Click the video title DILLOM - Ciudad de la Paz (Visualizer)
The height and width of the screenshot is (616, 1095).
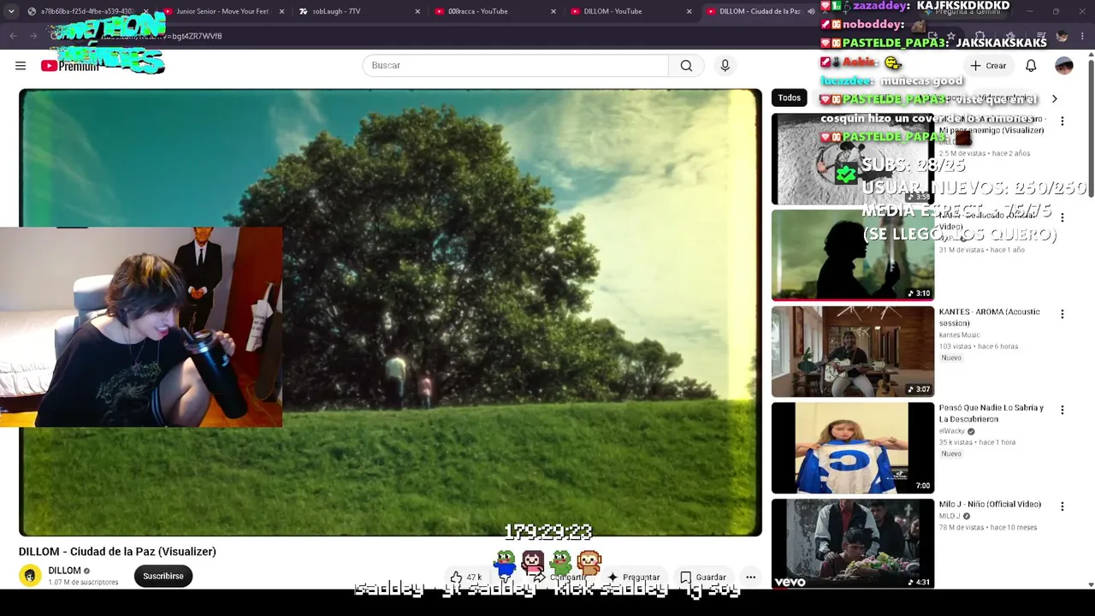(x=117, y=552)
